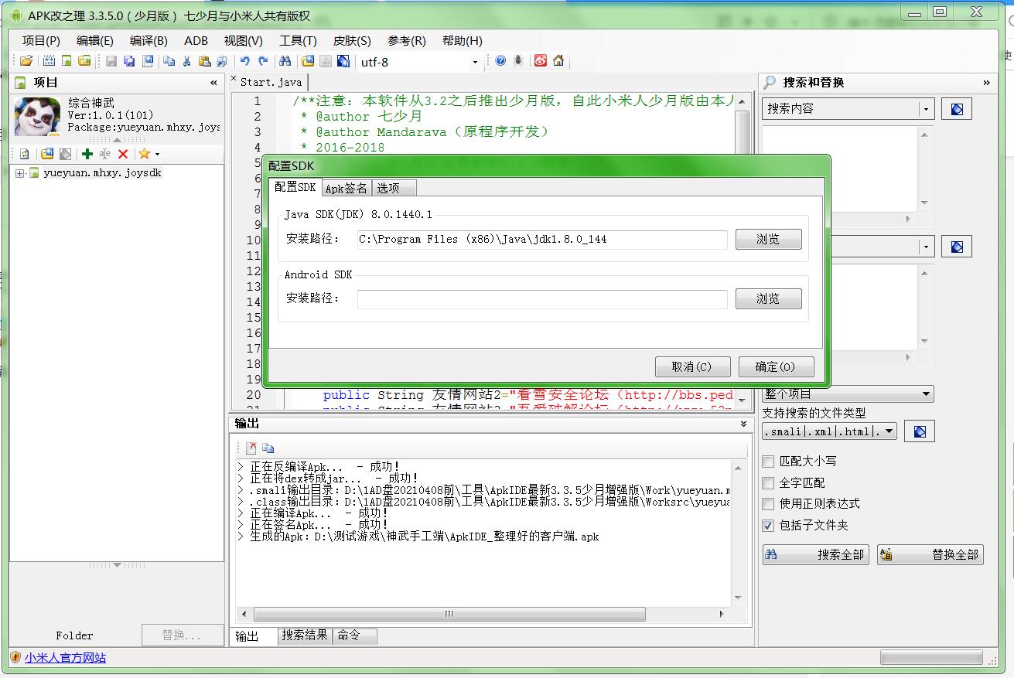1014x678 pixels.
Task: Click the blue help question mark icon
Action: [x=500, y=61]
